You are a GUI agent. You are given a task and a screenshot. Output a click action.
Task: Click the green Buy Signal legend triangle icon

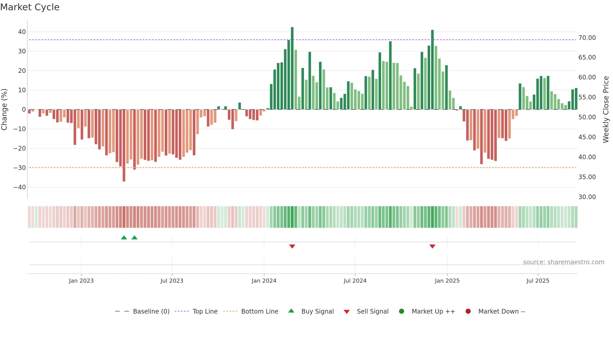[x=291, y=311]
